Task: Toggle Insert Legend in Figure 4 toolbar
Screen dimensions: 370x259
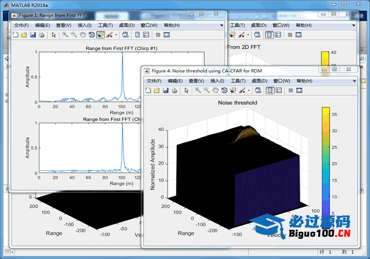Action: tap(279, 91)
